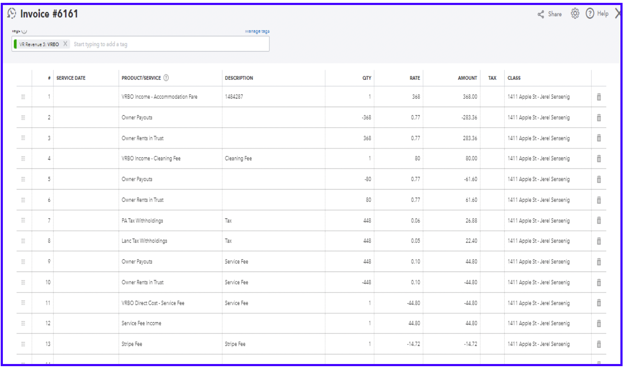This screenshot has height=369, width=624.
Task: Delete line 4 Cleaning Fee row
Action: pos(599,158)
